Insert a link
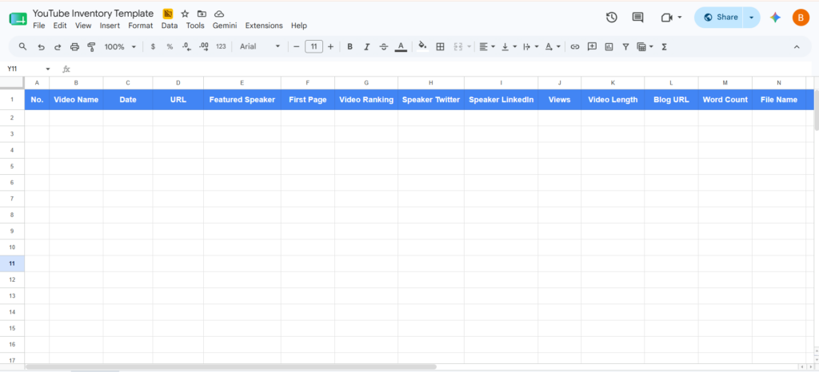Image resolution: width=819 pixels, height=372 pixels. pos(575,47)
